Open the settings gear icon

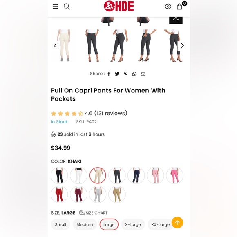tap(168, 7)
